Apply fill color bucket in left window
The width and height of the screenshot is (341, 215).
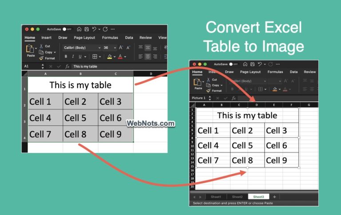click(110, 57)
